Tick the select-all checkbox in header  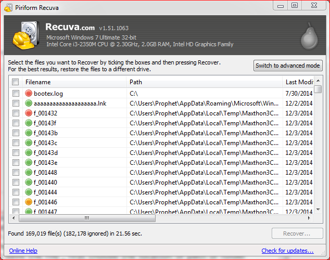16,82
